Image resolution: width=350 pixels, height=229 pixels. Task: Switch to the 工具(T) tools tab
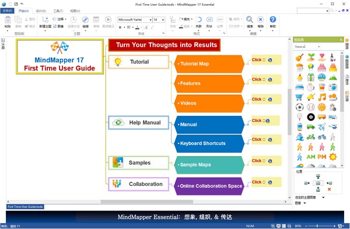pos(58,10)
